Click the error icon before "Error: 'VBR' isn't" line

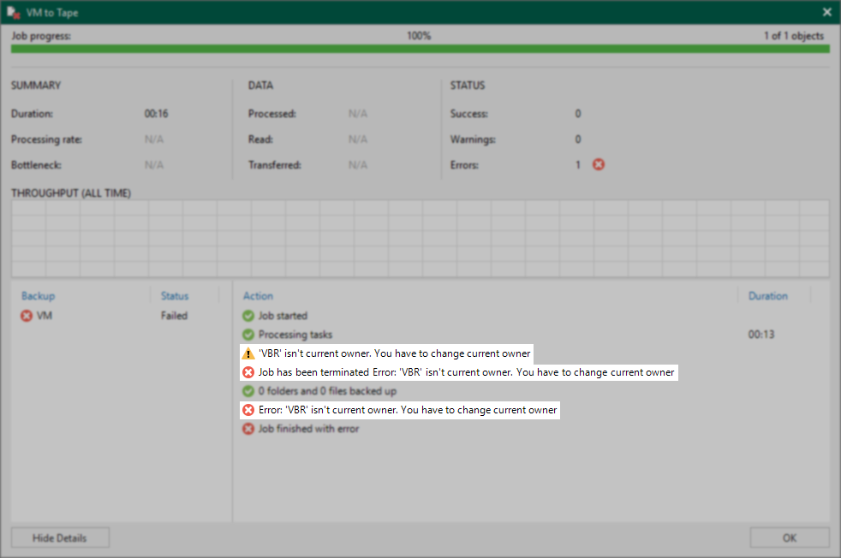pyautogui.click(x=248, y=410)
